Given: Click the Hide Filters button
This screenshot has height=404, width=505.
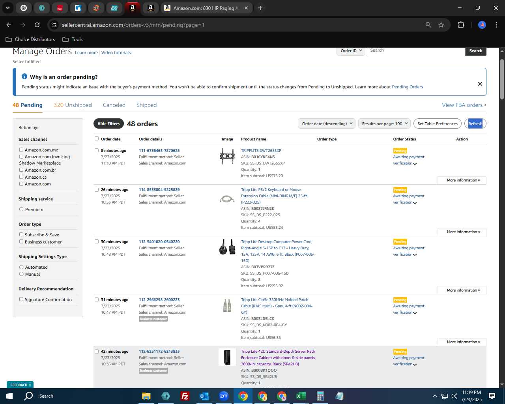Looking at the screenshot, I should coord(108,123).
